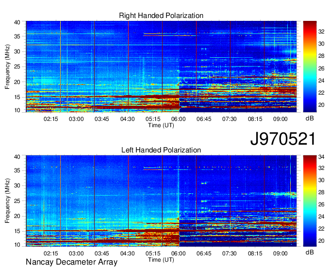This screenshot has height=268, width=330.
Task: Click the 08:15 time tick under the bottom plot
Action: click(x=255, y=253)
